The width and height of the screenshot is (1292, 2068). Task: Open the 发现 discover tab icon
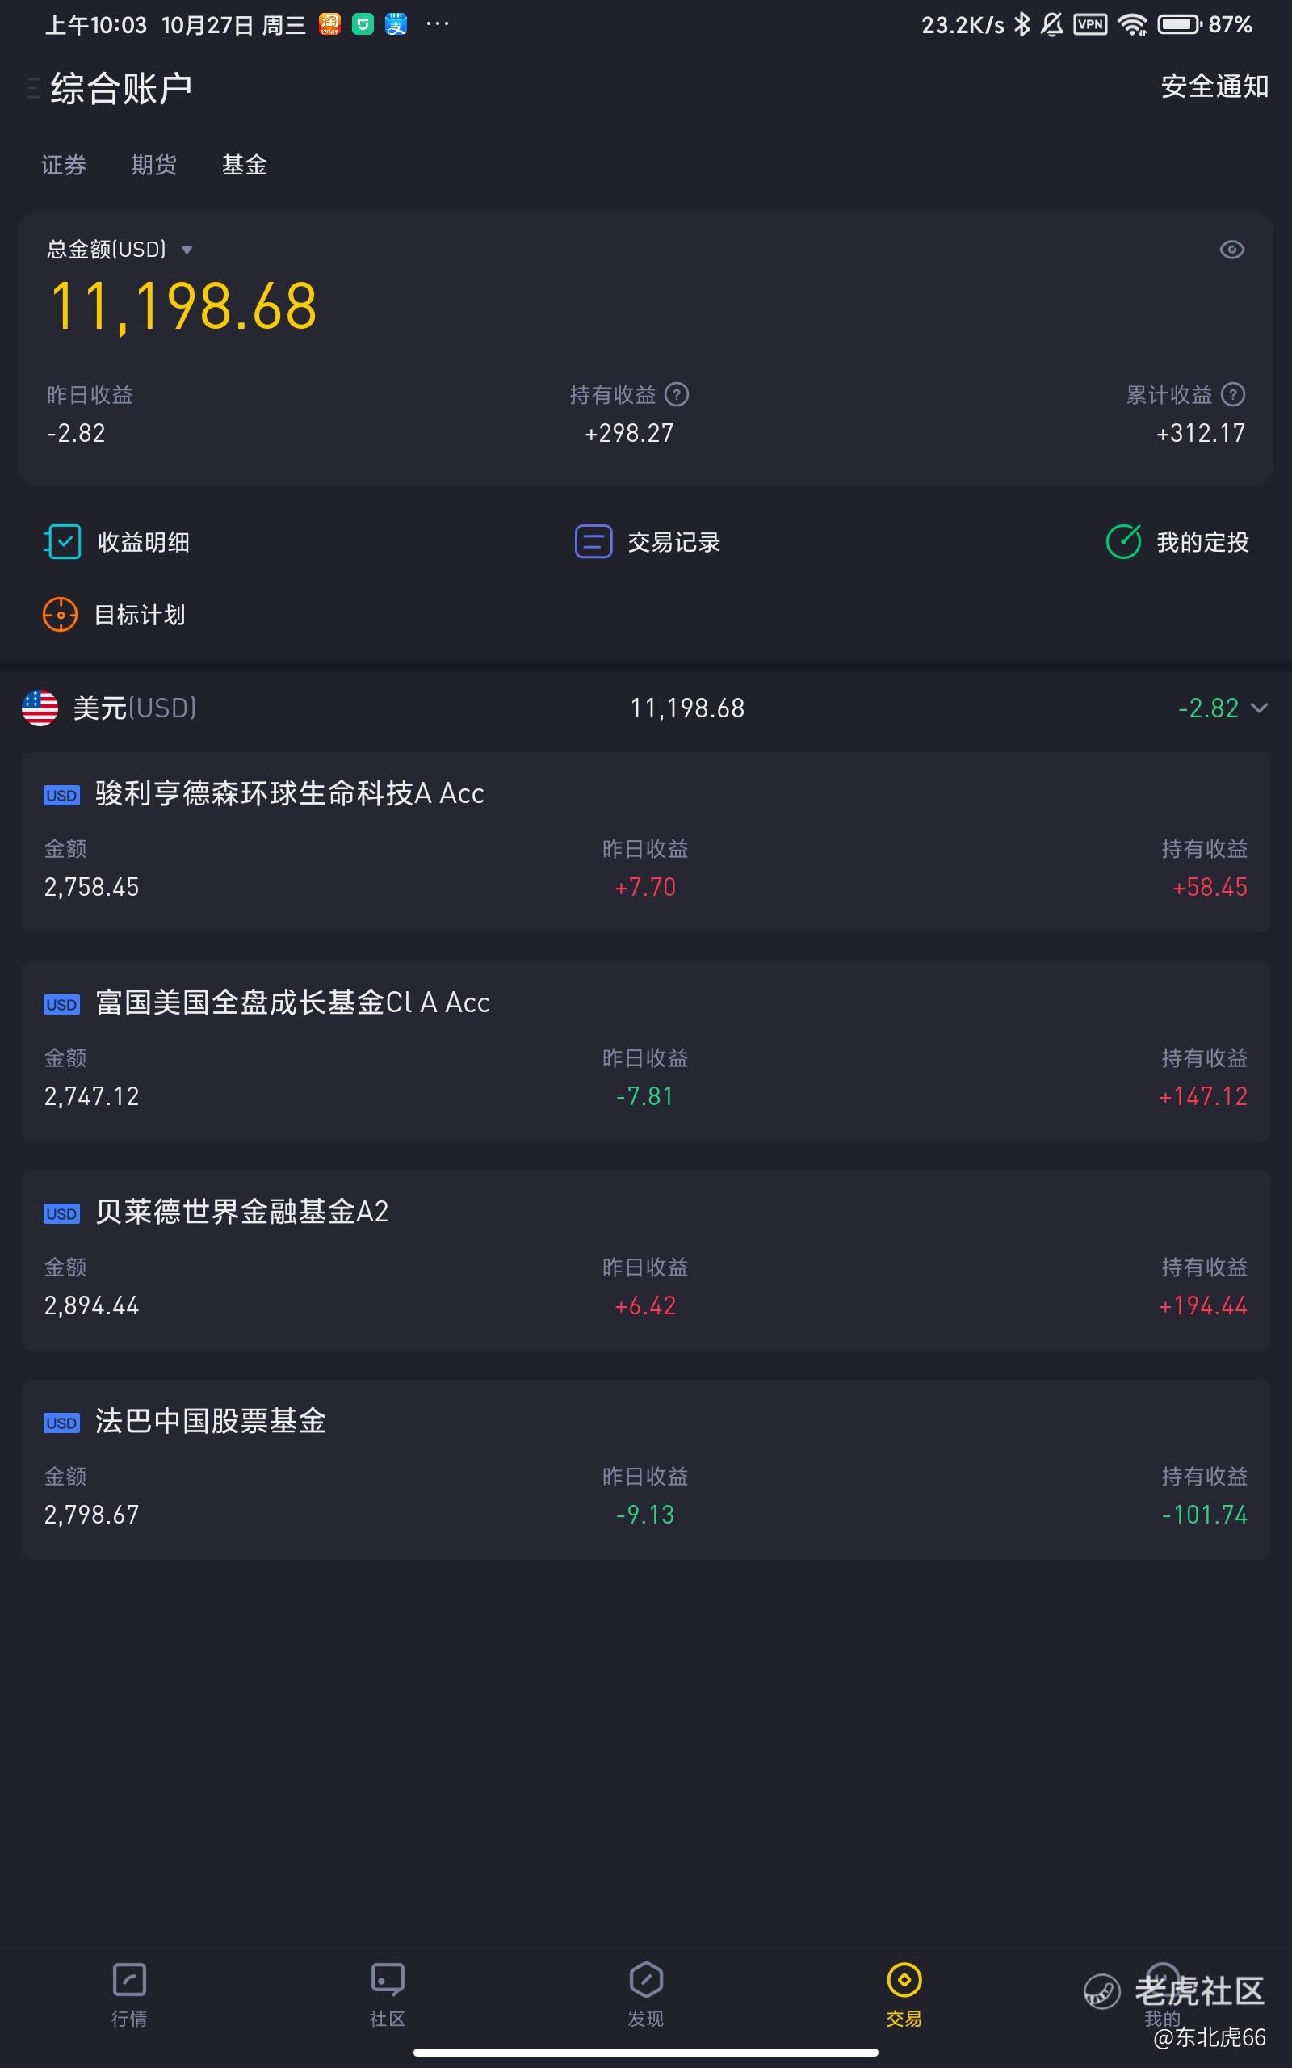[646, 1979]
